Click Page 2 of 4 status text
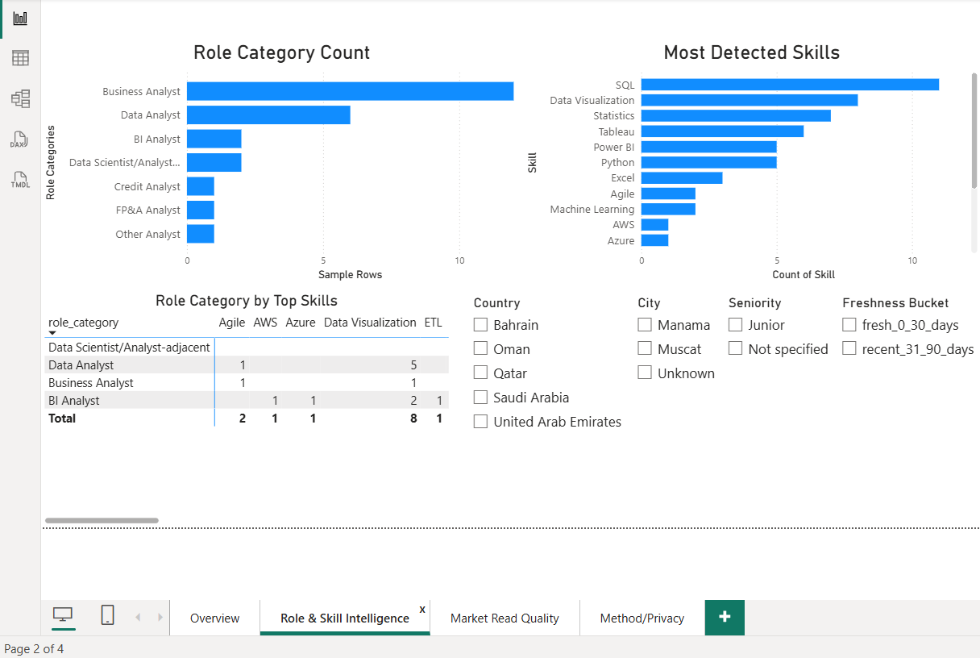Image resolution: width=980 pixels, height=658 pixels. pos(34,648)
